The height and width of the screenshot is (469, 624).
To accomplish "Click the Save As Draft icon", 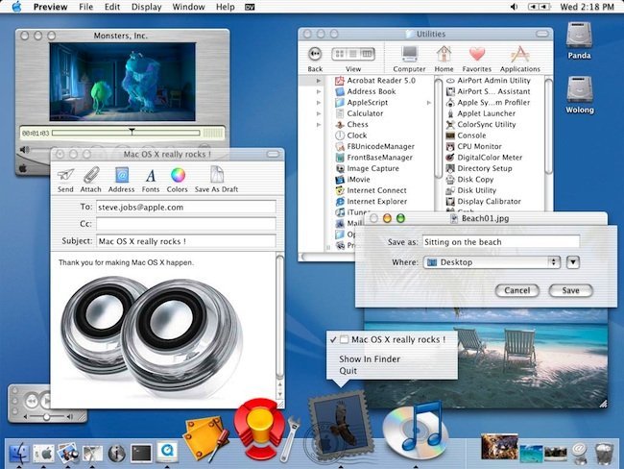I will click(x=217, y=176).
